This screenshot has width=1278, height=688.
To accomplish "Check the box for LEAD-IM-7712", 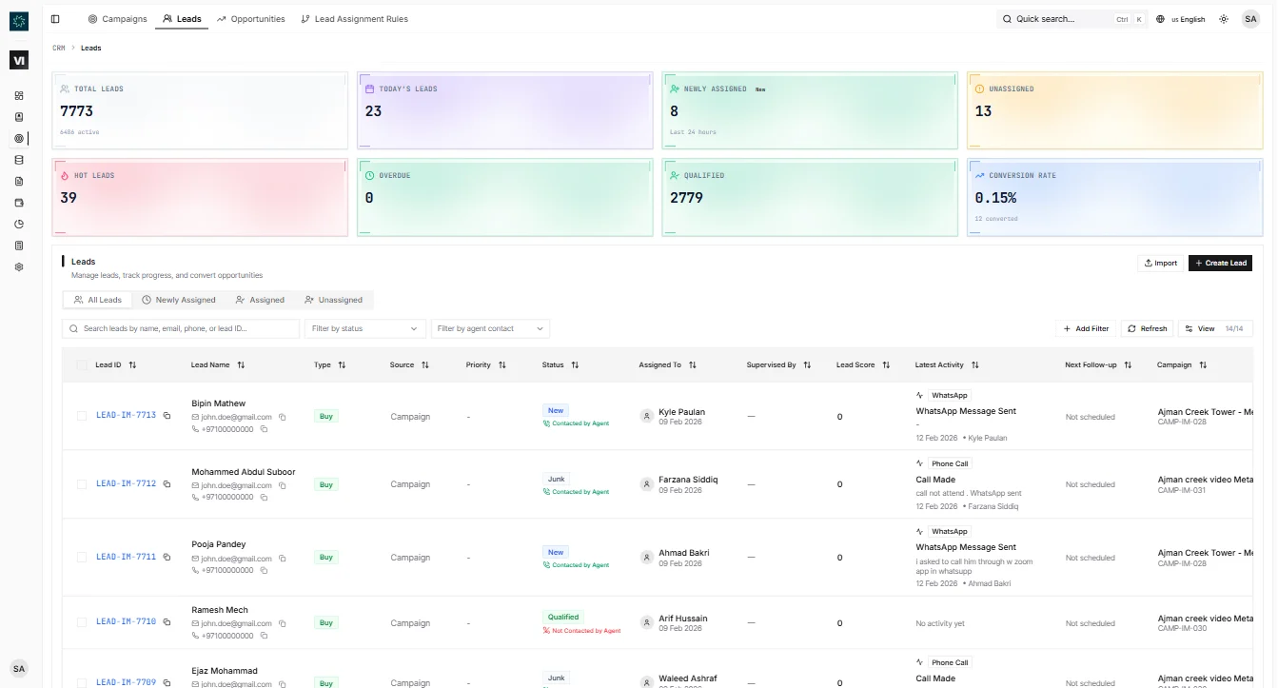I will click(x=82, y=484).
